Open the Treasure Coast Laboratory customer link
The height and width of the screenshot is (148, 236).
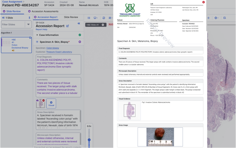pyautogui.click(x=59, y=52)
